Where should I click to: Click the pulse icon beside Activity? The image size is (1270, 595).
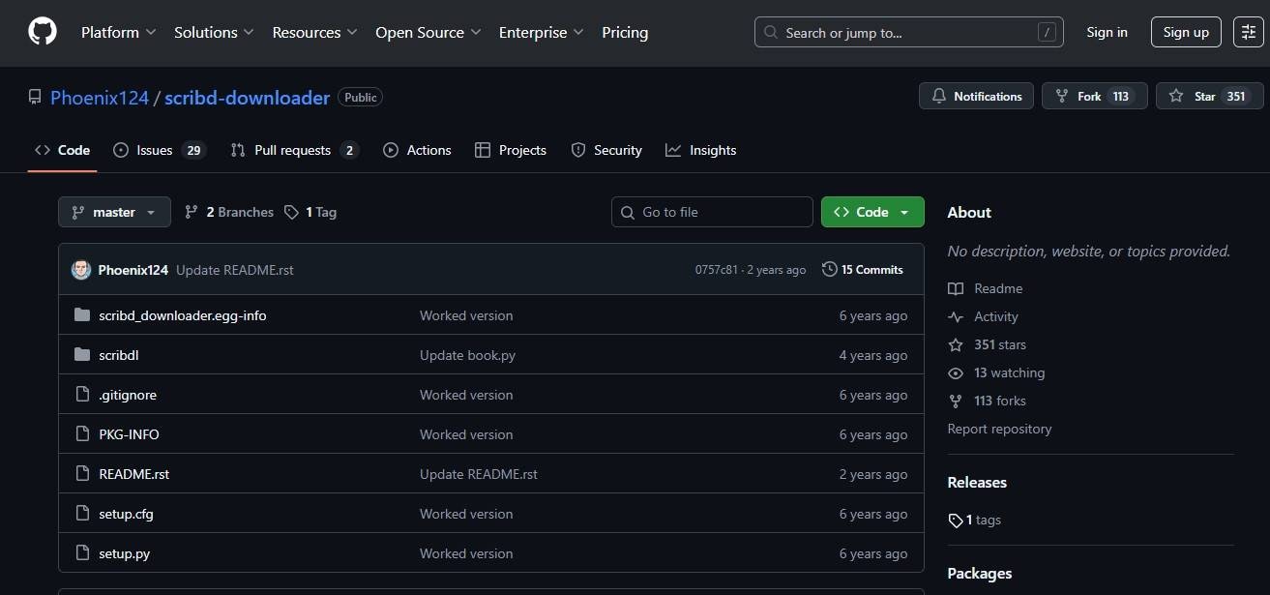click(x=956, y=316)
